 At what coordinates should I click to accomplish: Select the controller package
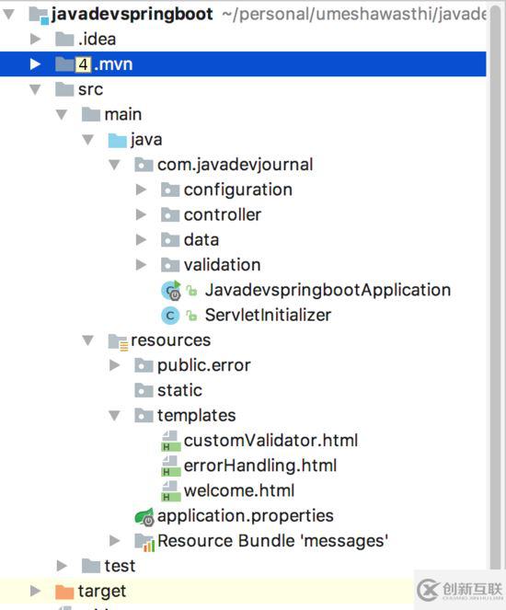222,214
